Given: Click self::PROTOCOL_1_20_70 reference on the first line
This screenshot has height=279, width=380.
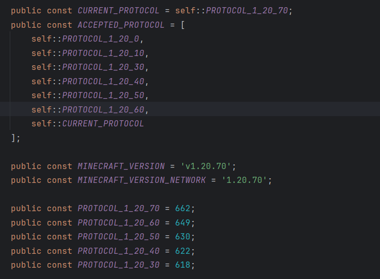Looking at the screenshot, I should 246,11.
